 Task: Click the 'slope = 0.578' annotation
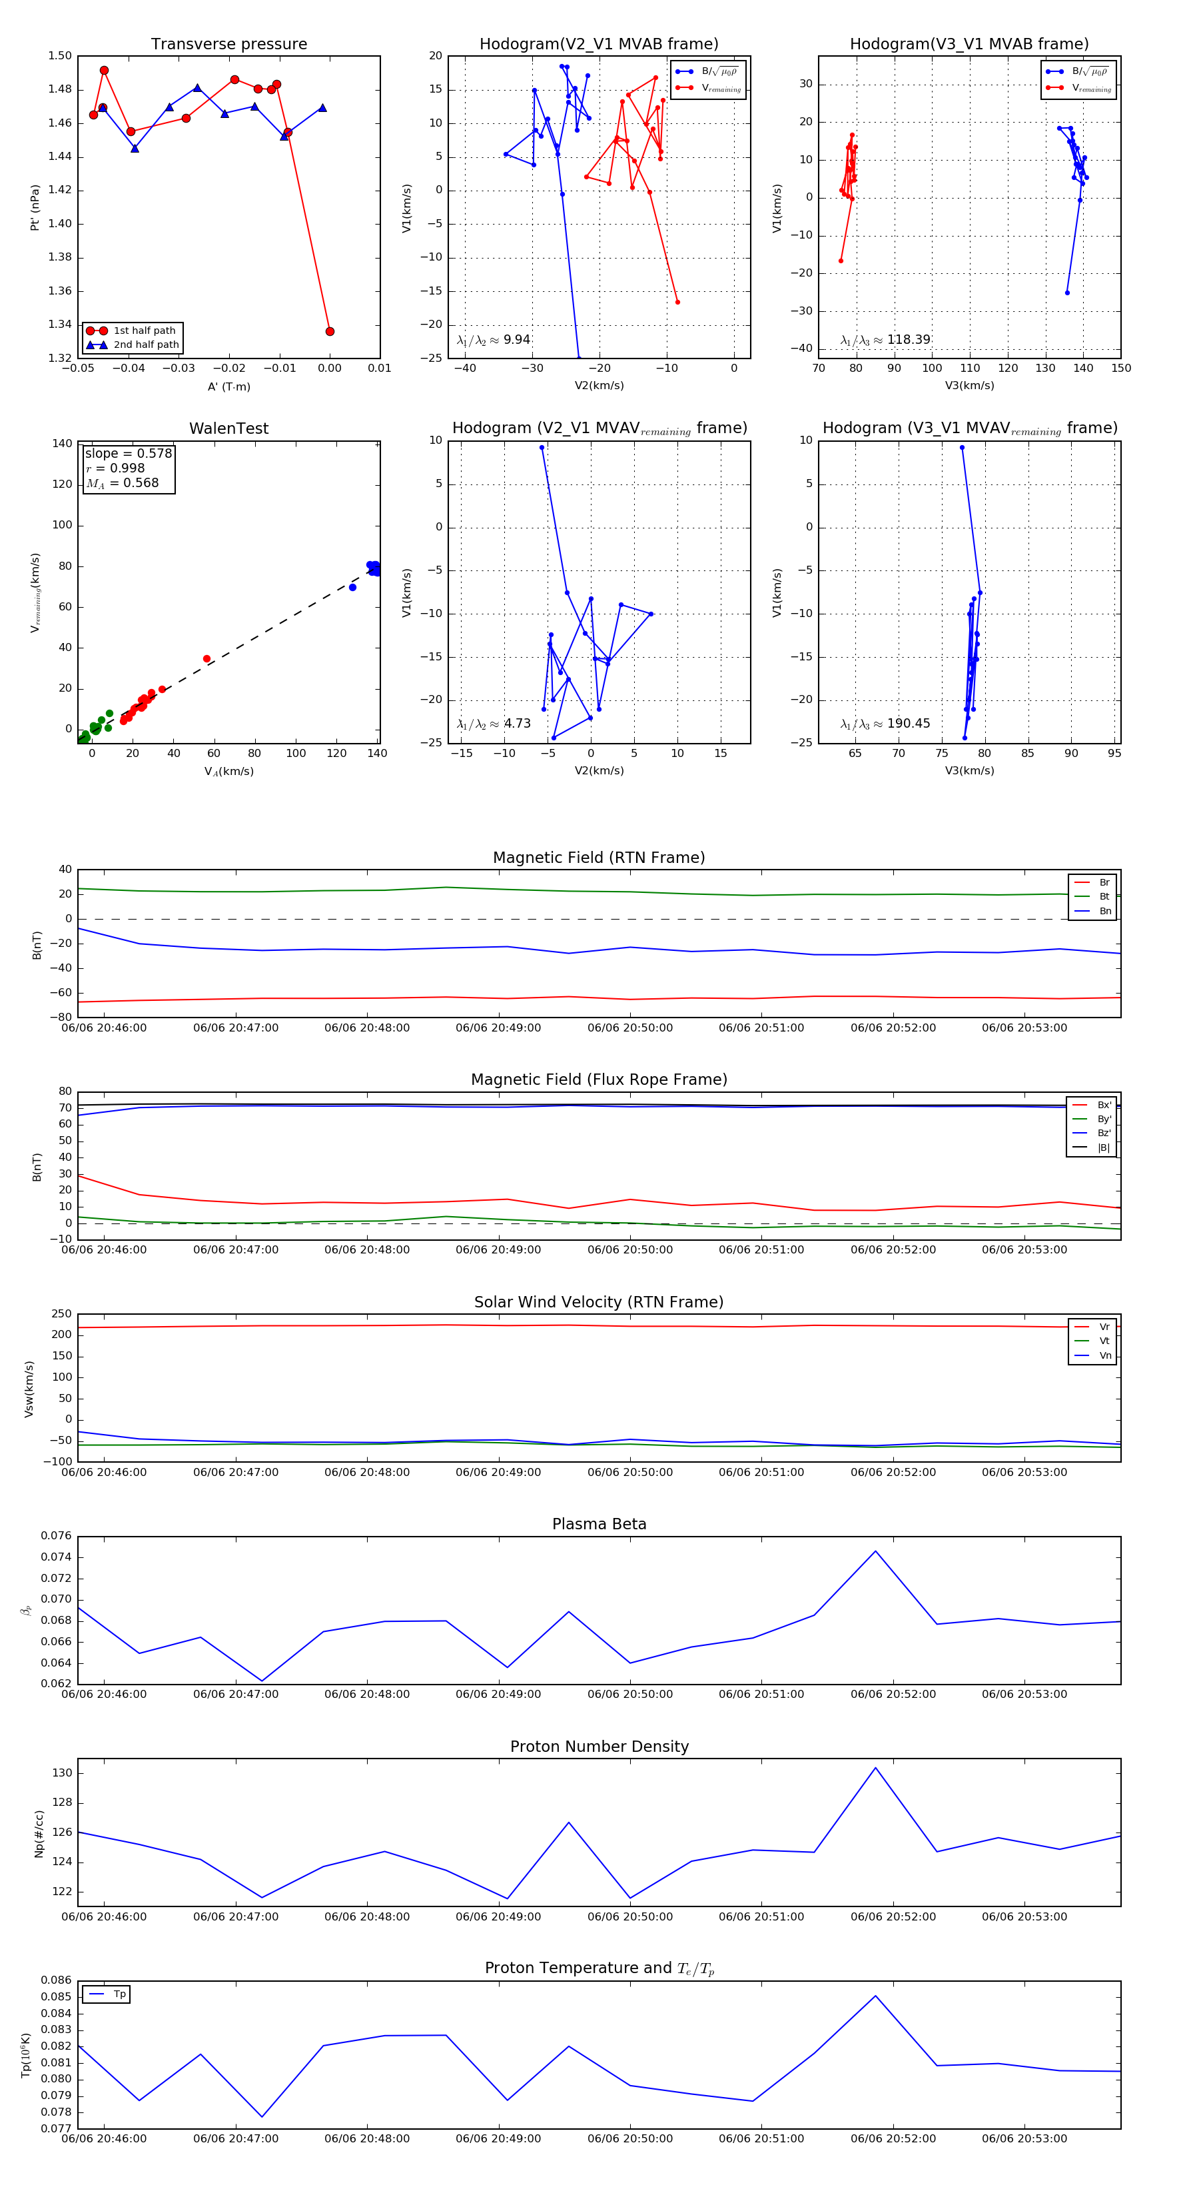tap(128, 453)
